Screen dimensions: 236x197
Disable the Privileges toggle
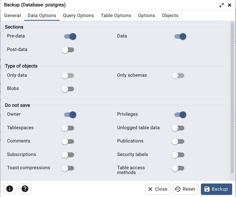click(x=180, y=115)
